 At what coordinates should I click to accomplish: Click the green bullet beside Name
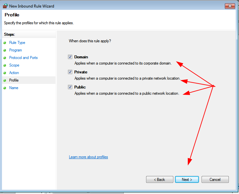click(5, 88)
